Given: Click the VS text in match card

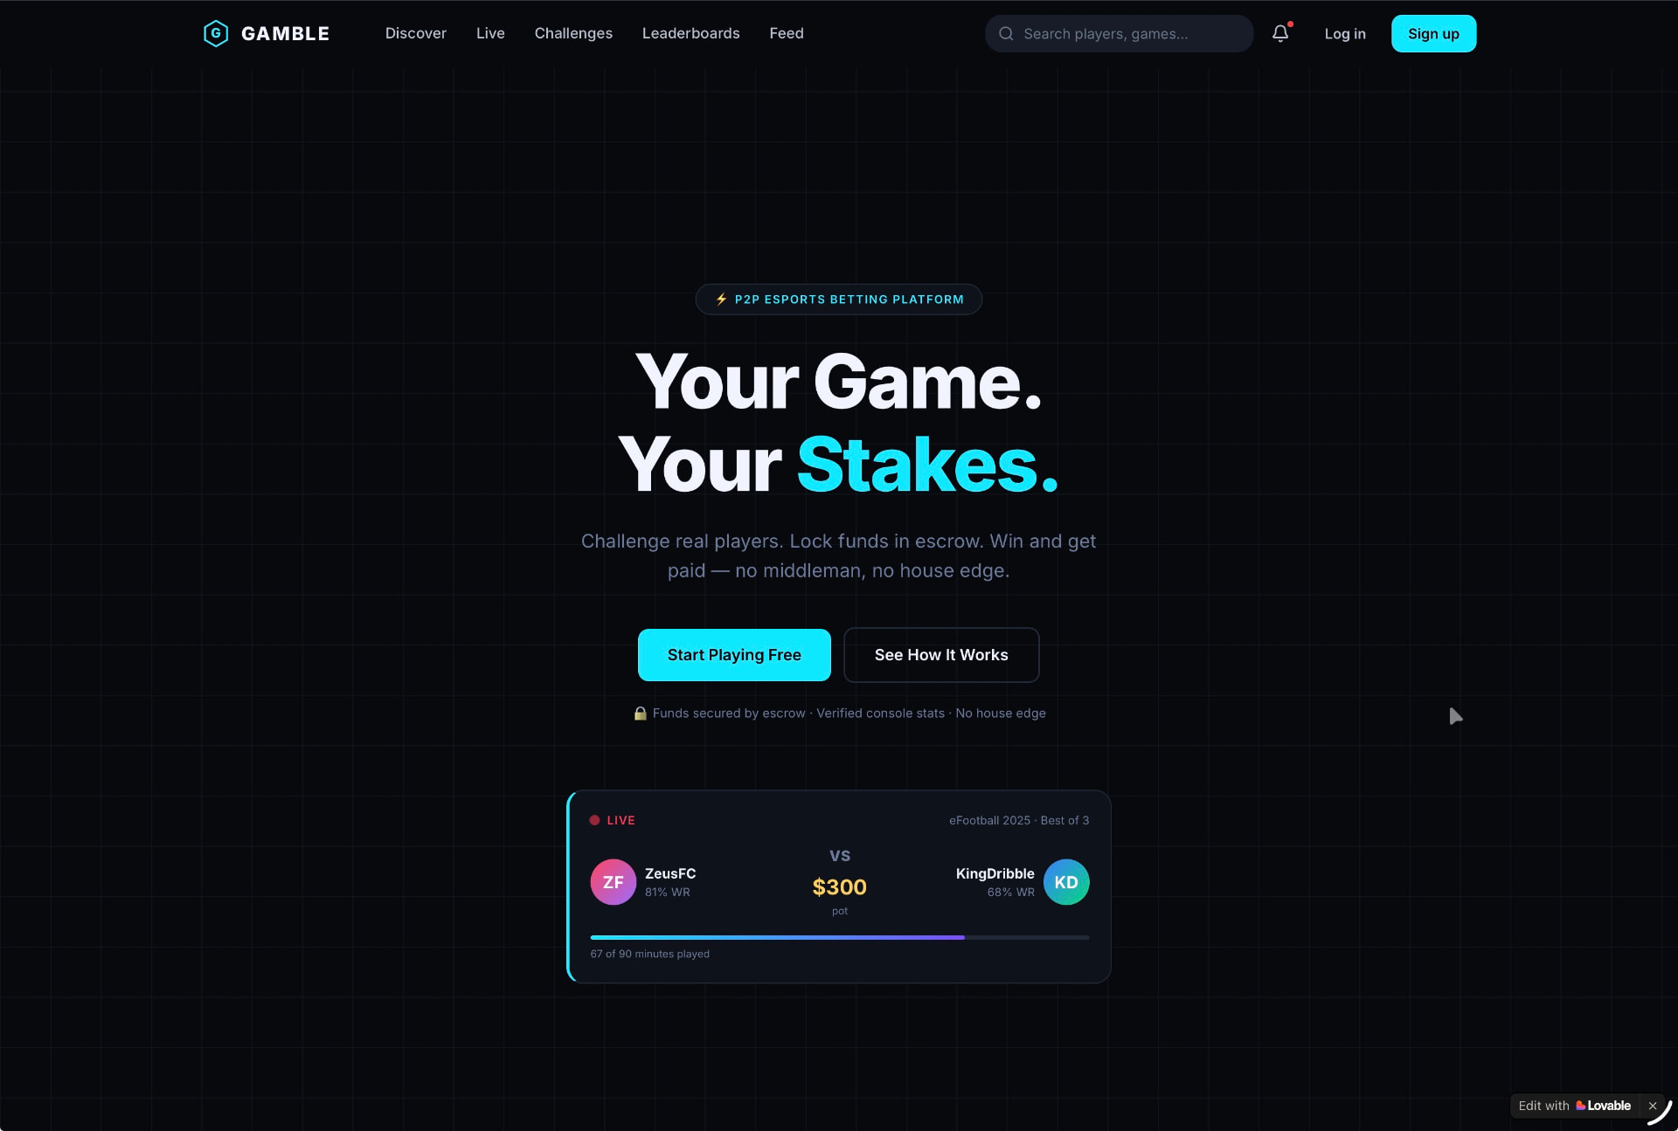Looking at the screenshot, I should tap(840, 856).
